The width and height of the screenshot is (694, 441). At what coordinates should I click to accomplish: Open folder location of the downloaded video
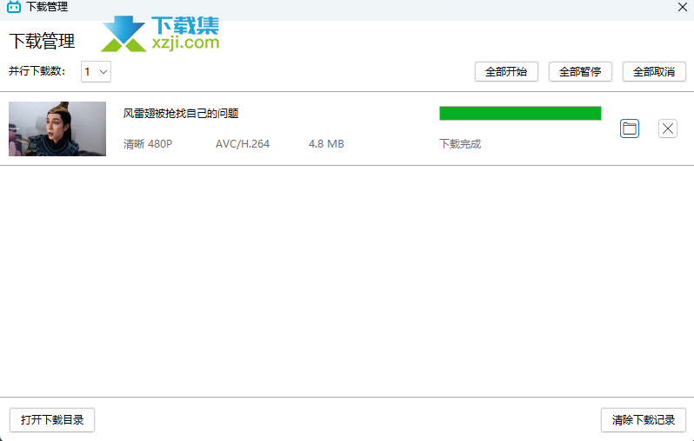pyautogui.click(x=630, y=128)
